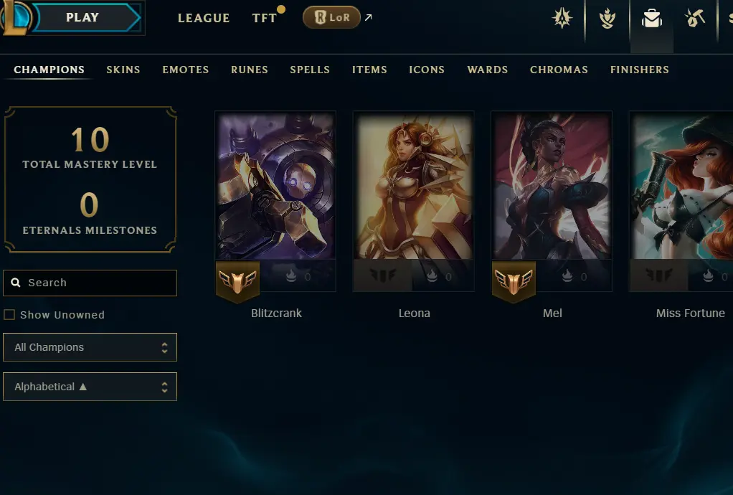Switch to the TFT game mode
733x495 pixels.
265,18
